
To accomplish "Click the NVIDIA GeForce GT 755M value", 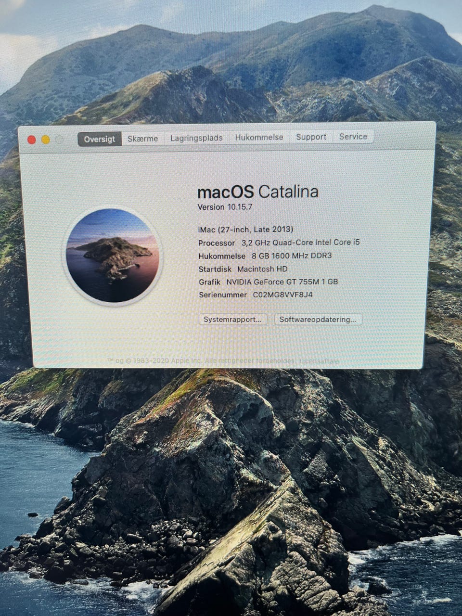I will tap(282, 282).
